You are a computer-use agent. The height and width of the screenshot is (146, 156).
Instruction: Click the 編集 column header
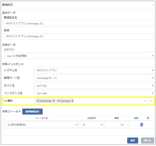[136, 118]
